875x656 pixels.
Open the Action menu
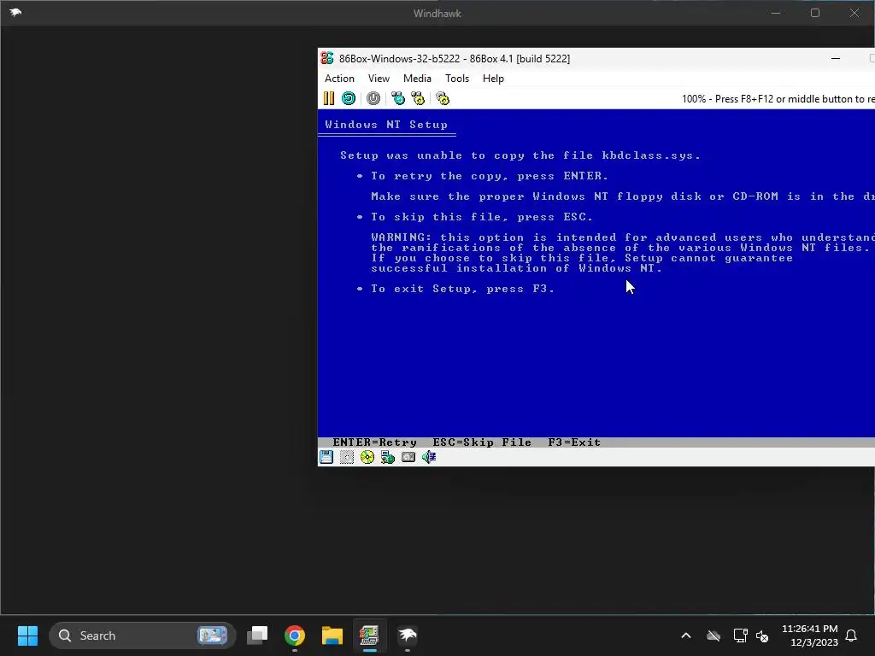coord(339,79)
